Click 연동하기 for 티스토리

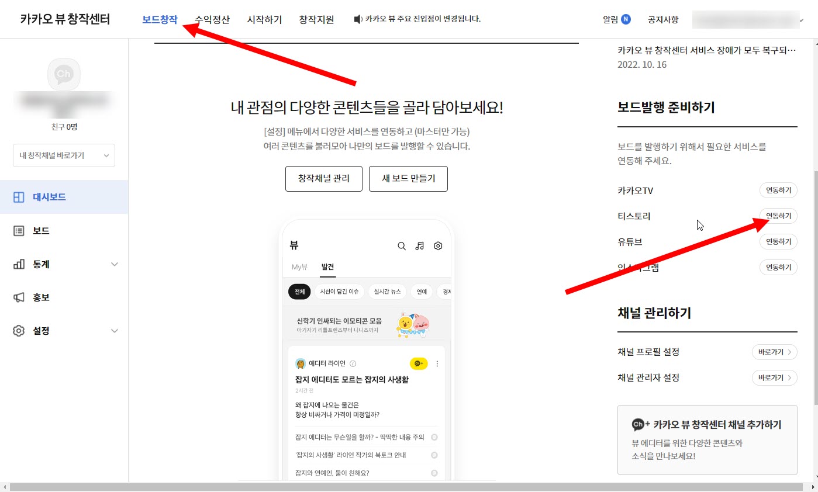(778, 216)
